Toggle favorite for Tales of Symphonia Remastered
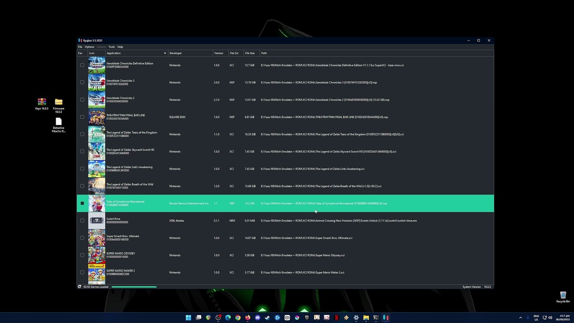The image size is (574, 323). point(82,203)
